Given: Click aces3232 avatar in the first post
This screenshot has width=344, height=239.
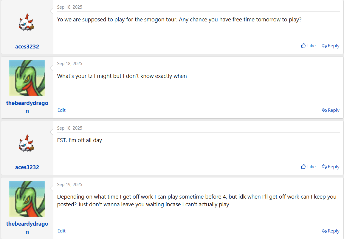Looking at the screenshot, I should pos(27,22).
